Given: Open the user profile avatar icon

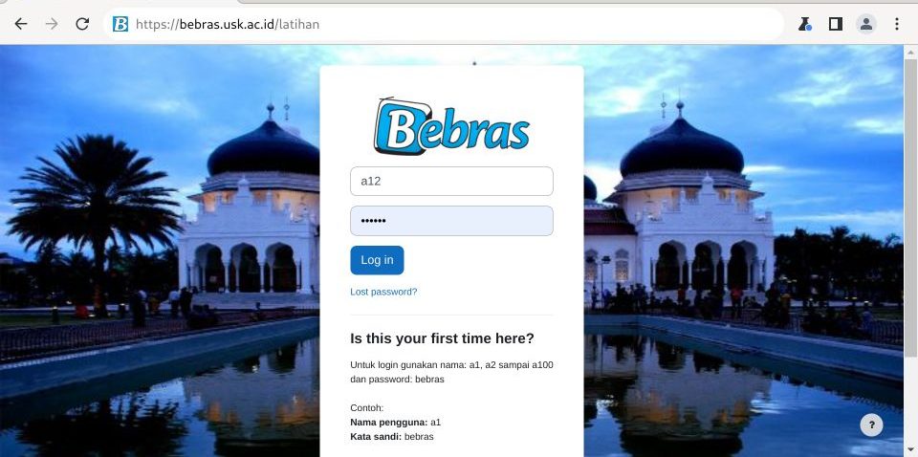Looking at the screenshot, I should coord(866,24).
